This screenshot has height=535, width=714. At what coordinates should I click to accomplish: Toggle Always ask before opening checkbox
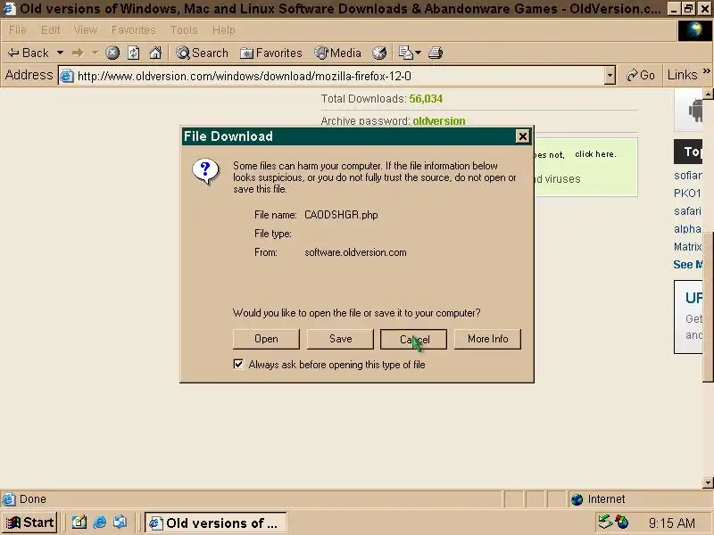pos(238,364)
